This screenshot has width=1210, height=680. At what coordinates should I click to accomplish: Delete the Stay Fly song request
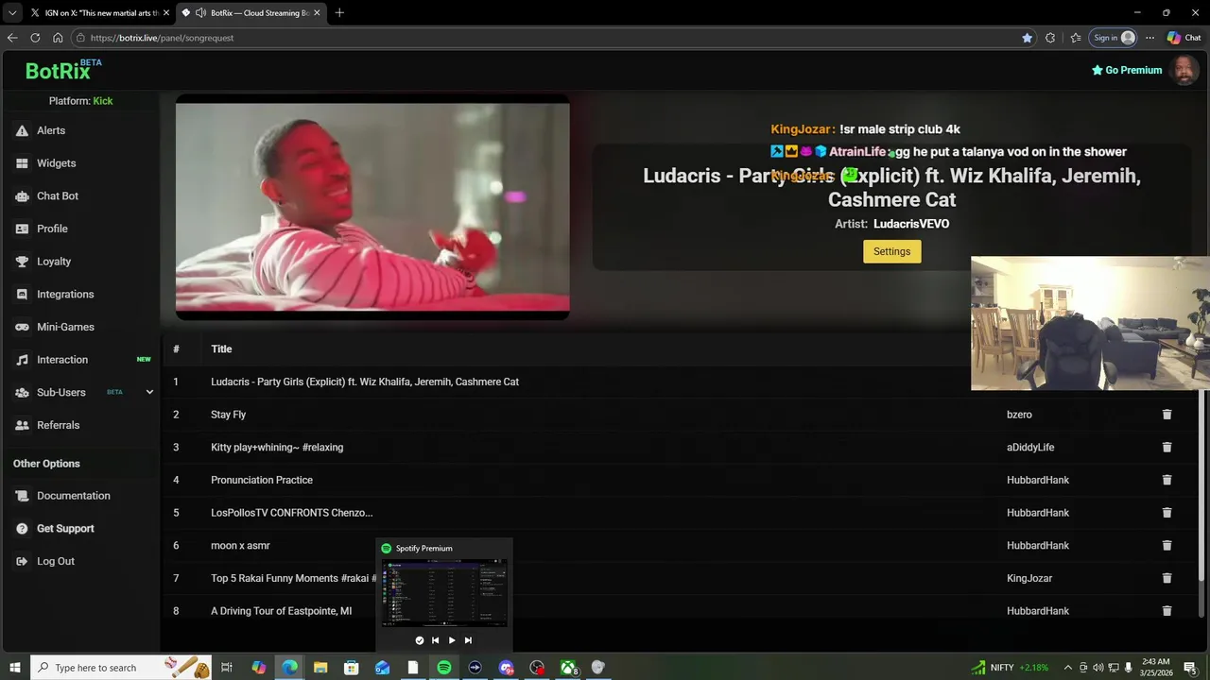[1167, 415]
